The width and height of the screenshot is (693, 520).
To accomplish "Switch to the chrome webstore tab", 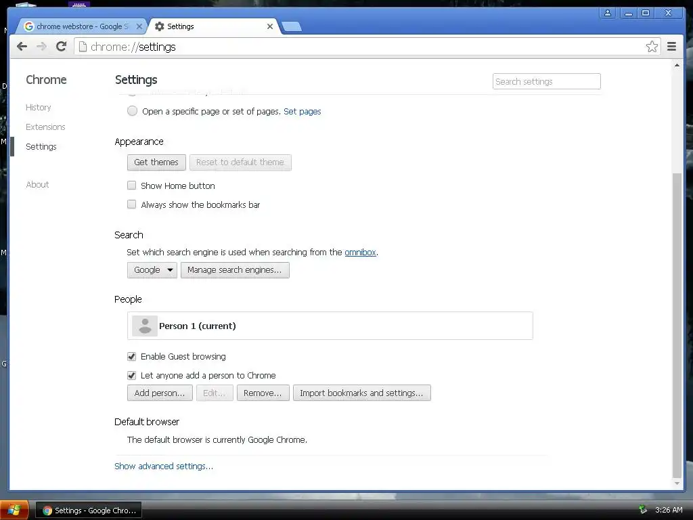I will pos(82,26).
